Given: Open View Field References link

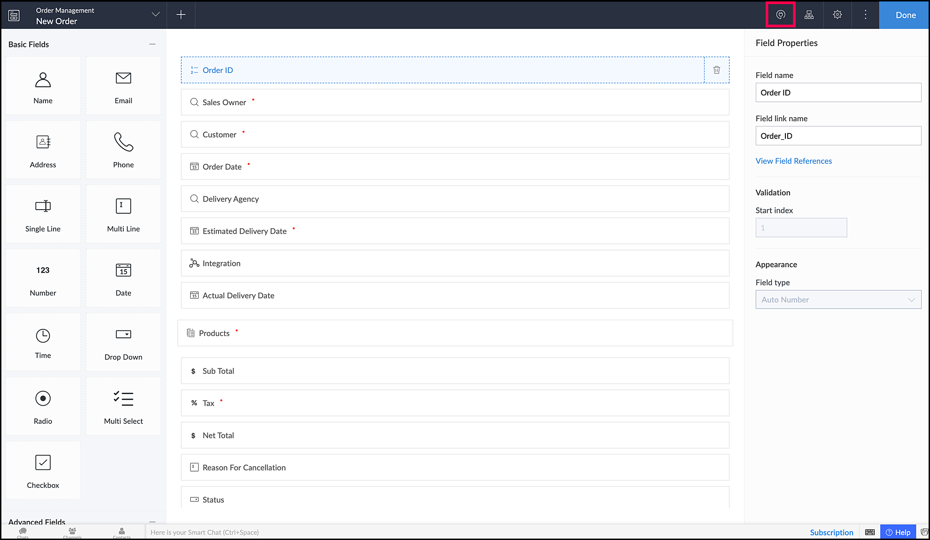Looking at the screenshot, I should click(793, 161).
